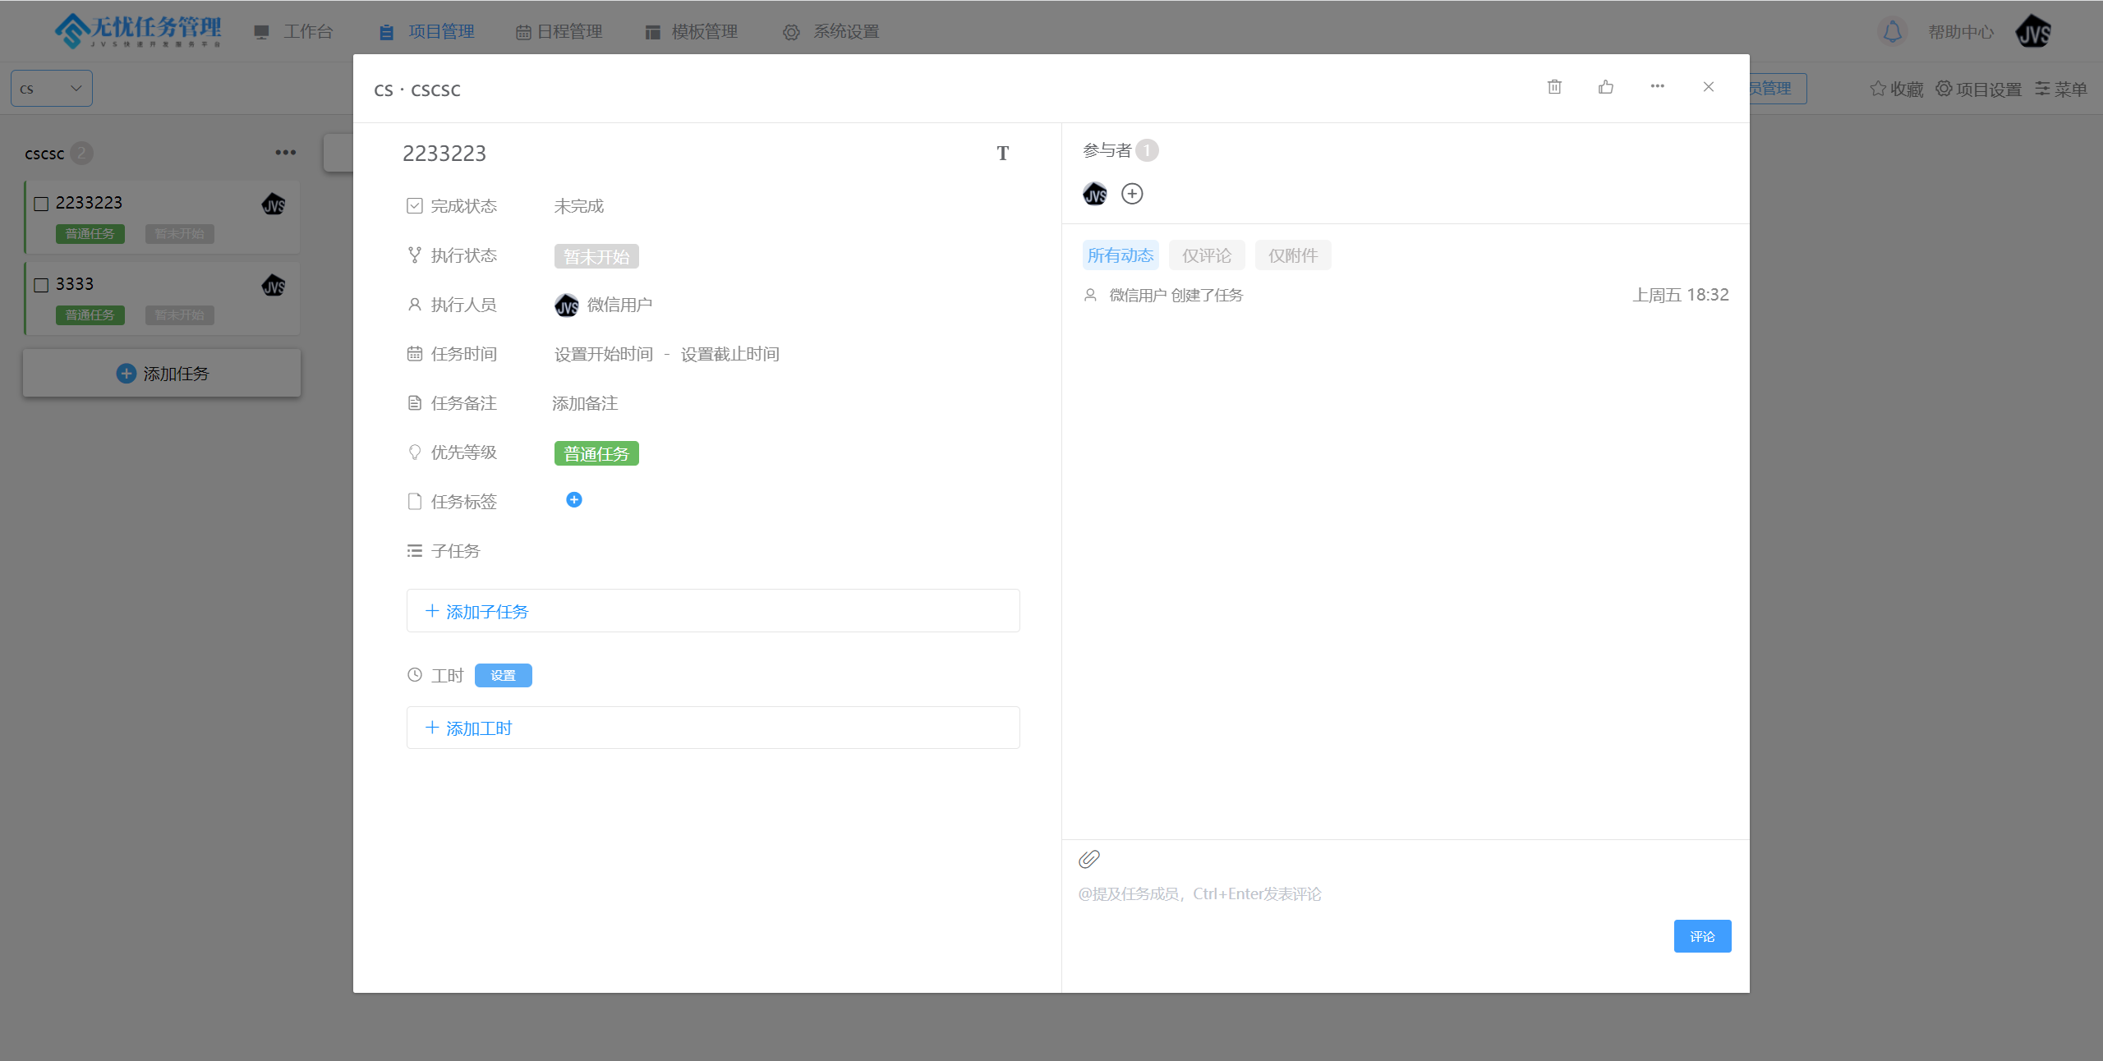Open the cs project dropdown
This screenshot has height=1061, width=2103.
(x=52, y=89)
